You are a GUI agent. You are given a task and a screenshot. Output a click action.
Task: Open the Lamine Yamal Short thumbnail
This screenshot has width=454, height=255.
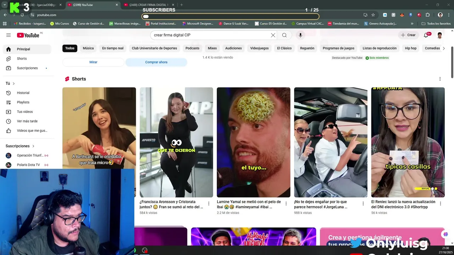coord(254,142)
